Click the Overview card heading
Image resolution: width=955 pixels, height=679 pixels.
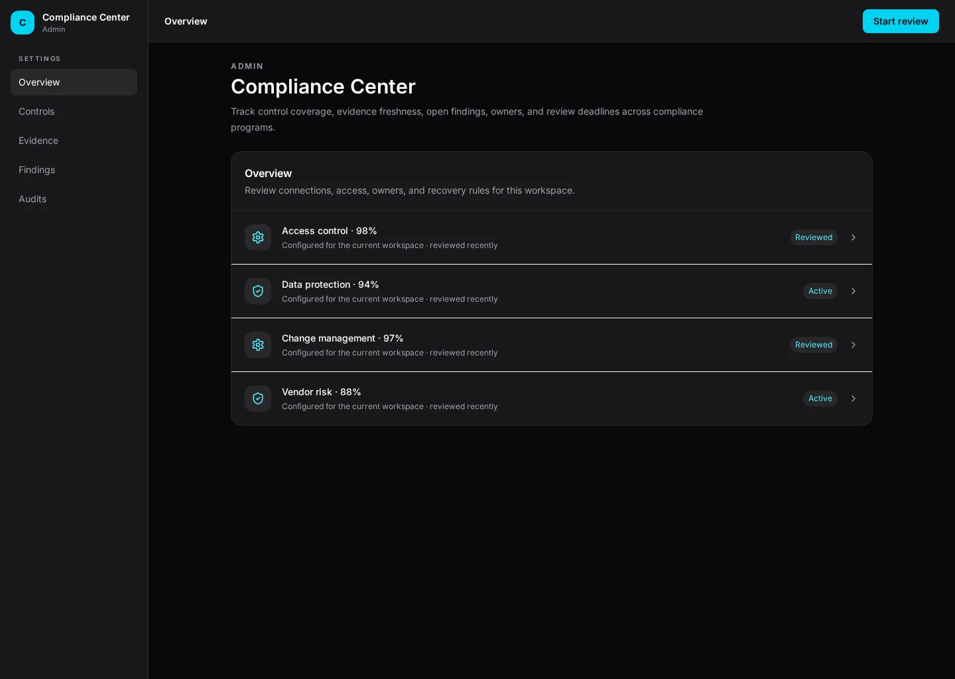(268, 173)
